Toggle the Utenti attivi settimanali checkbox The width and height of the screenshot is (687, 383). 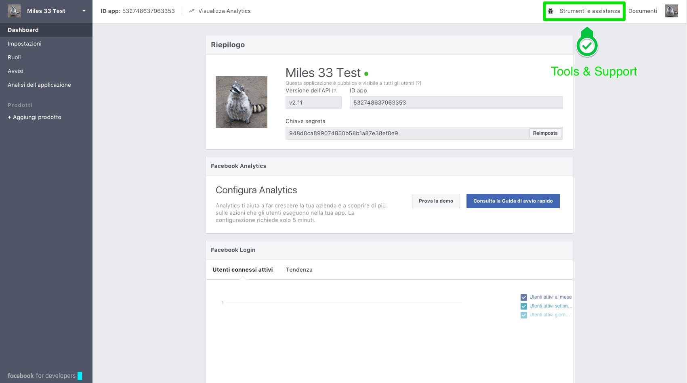(x=524, y=306)
